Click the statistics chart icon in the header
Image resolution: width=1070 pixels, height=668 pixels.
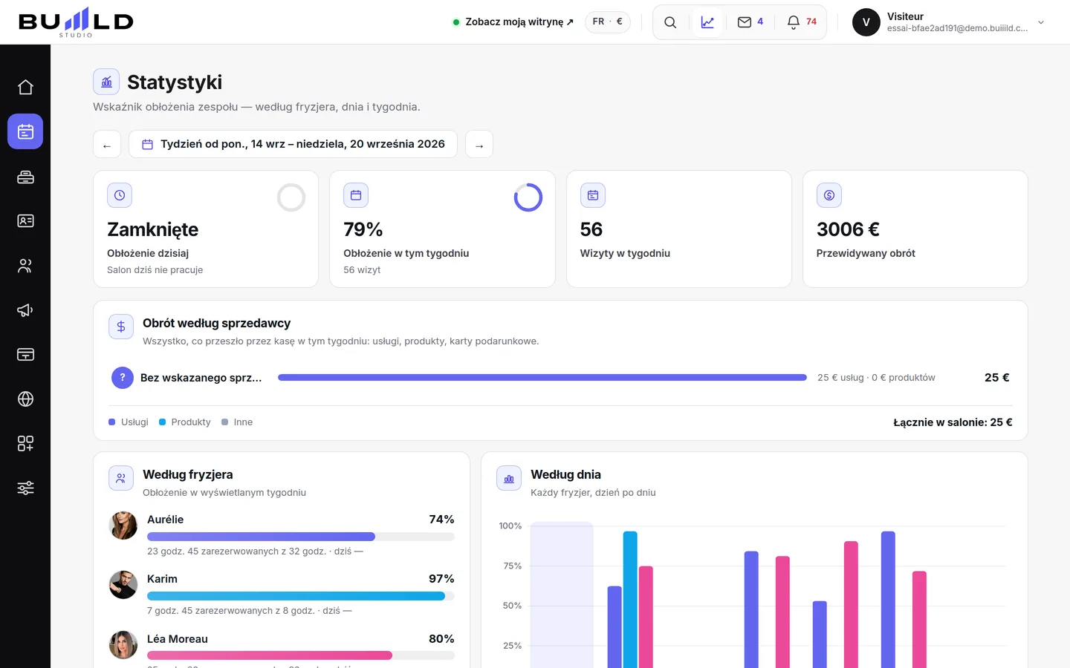tap(707, 22)
